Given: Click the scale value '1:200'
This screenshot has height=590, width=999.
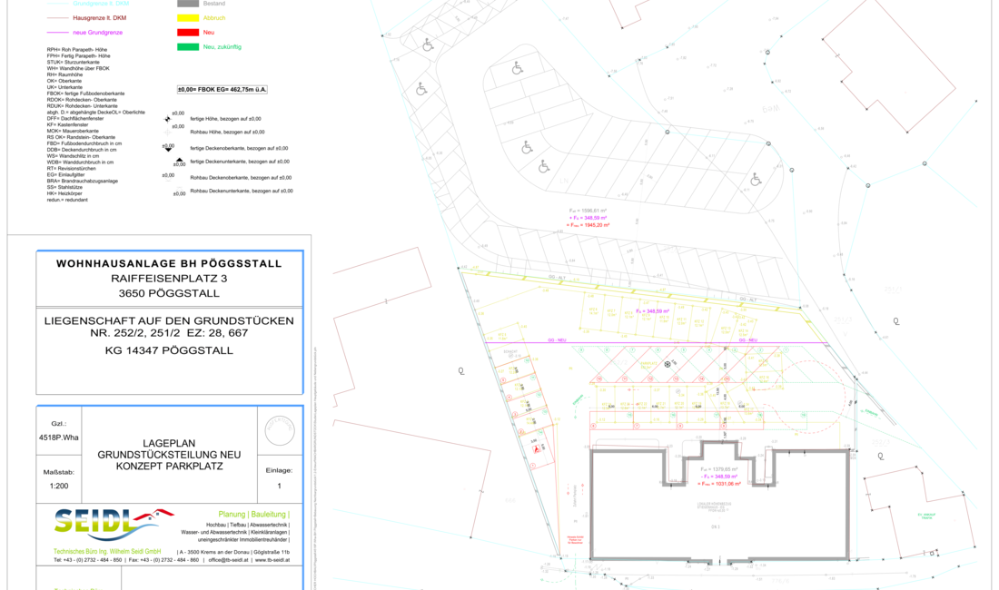Looking at the screenshot, I should tap(59, 486).
